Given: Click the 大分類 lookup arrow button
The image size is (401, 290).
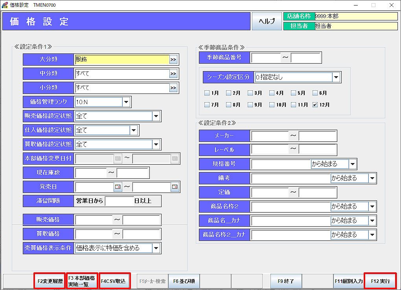Looking at the screenshot, I should coord(173,59).
